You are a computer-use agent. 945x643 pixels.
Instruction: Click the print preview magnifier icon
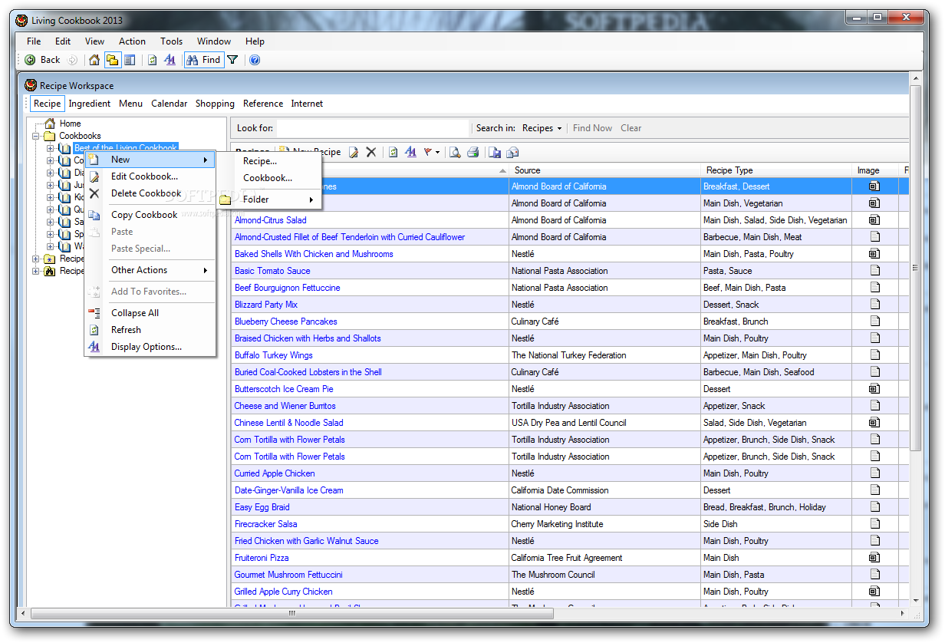click(x=455, y=152)
